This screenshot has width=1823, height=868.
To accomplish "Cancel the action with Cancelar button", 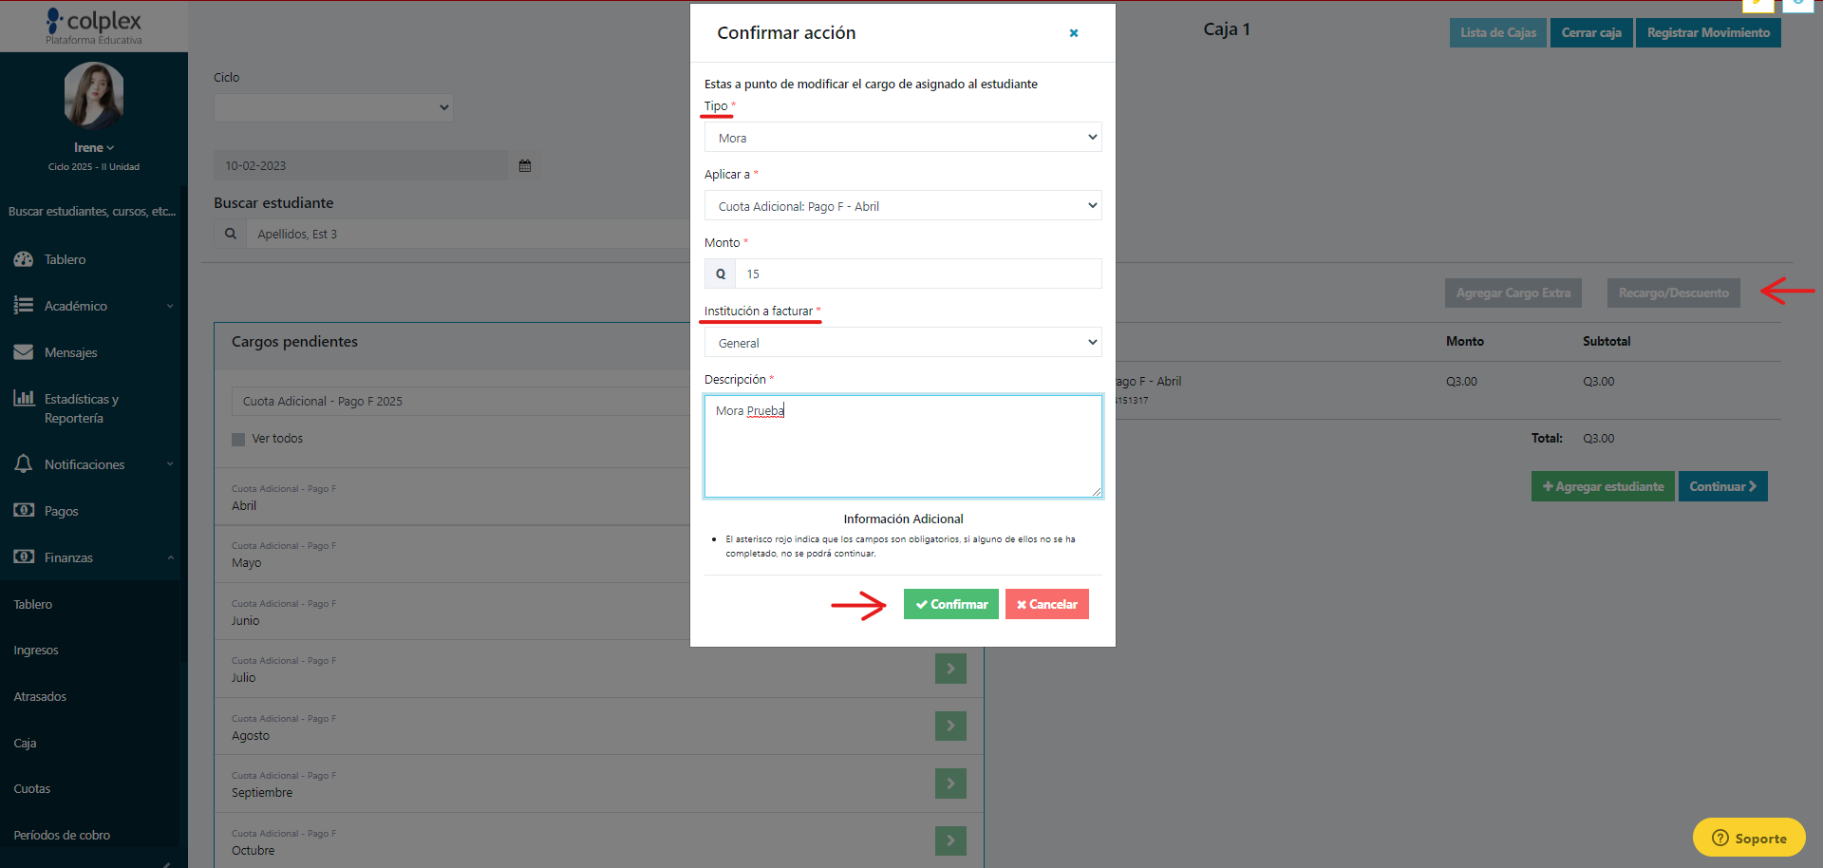I will [x=1046, y=604].
